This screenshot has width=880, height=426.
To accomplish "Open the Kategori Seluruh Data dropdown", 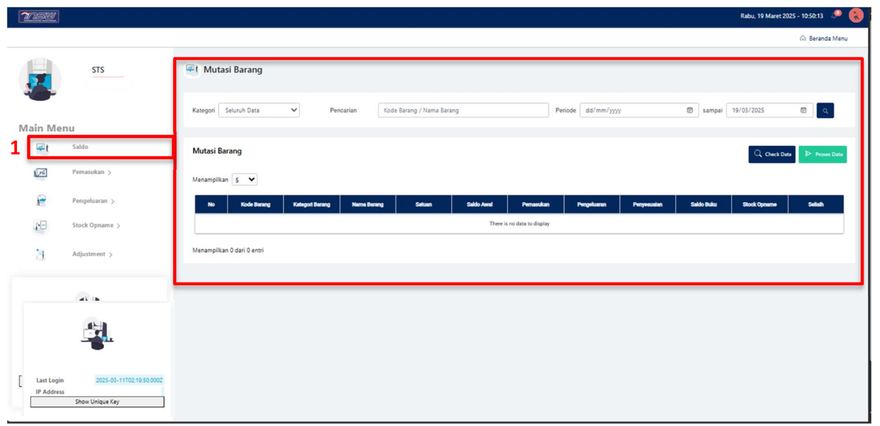I will point(259,110).
